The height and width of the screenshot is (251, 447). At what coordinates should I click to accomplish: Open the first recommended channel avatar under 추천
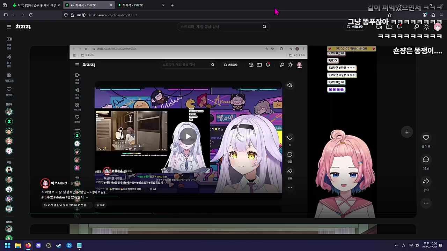[9, 170]
